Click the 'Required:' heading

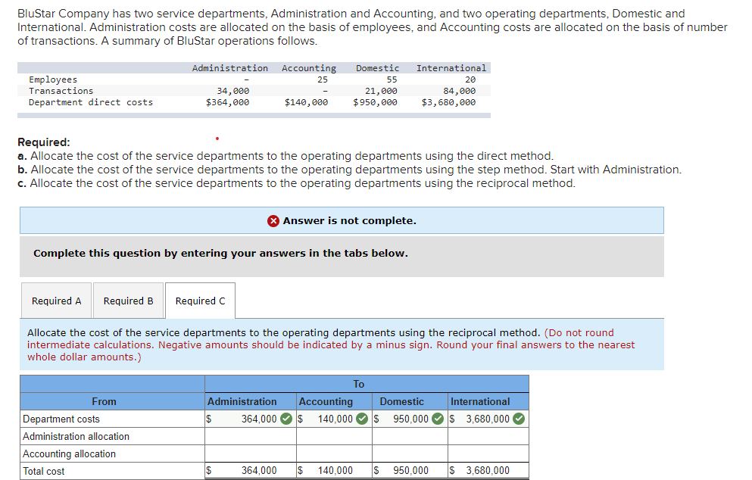pyautogui.click(x=44, y=142)
